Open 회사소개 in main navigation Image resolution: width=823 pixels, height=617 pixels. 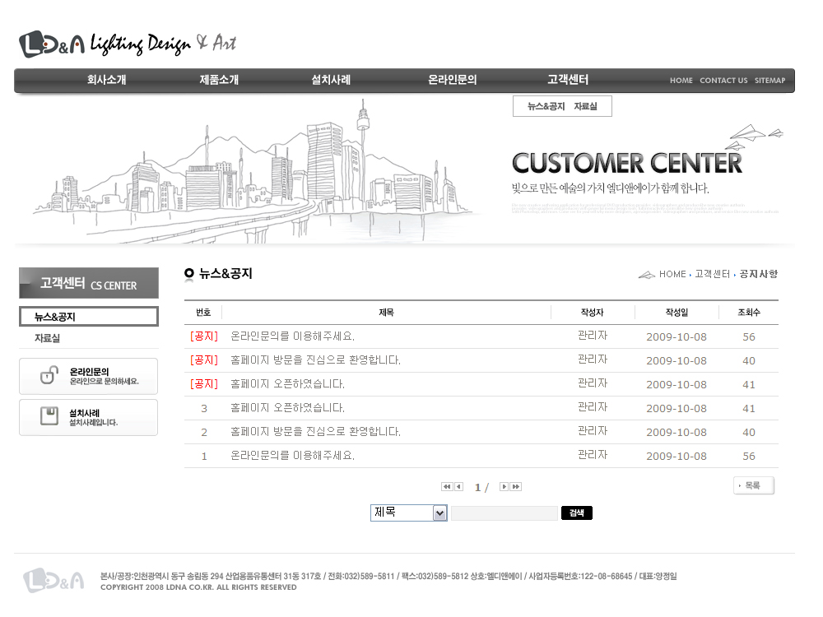pos(107,81)
